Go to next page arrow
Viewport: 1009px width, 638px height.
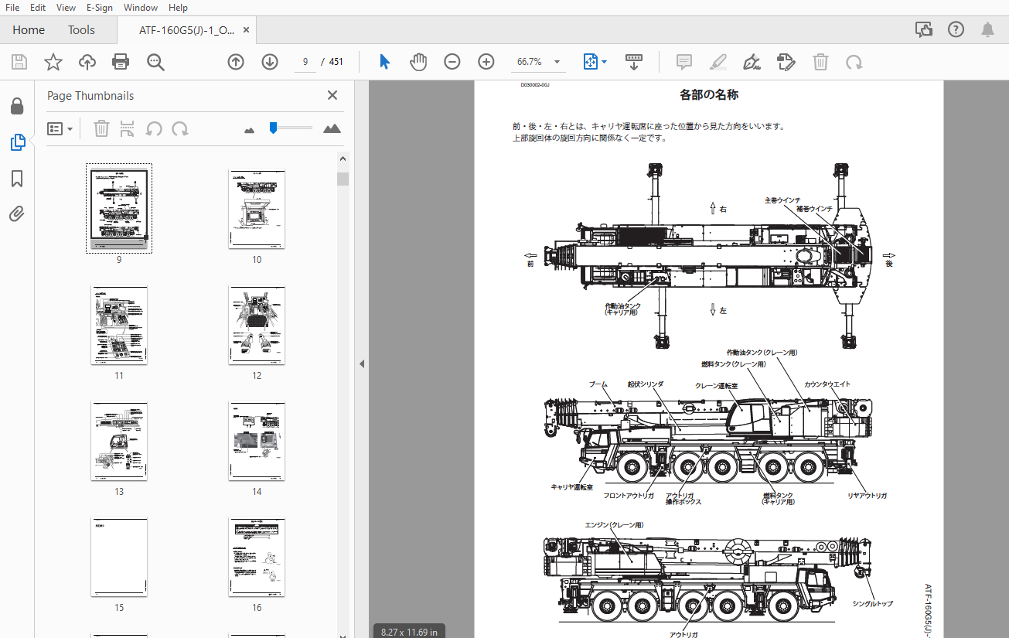click(270, 62)
